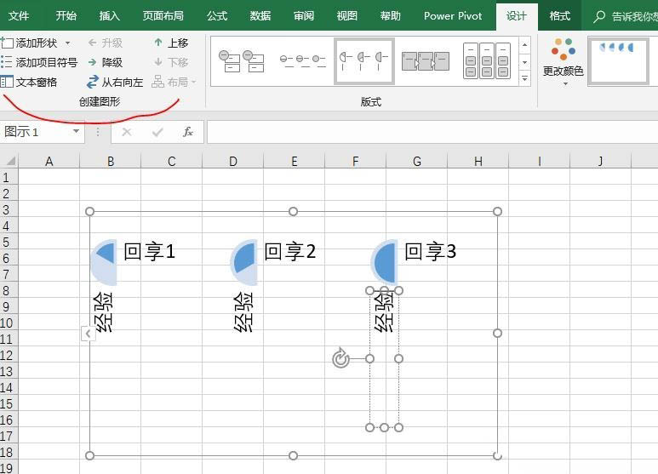The height and width of the screenshot is (474, 658).
Task: Click the 回享3 half-circle shape
Action: (385, 262)
